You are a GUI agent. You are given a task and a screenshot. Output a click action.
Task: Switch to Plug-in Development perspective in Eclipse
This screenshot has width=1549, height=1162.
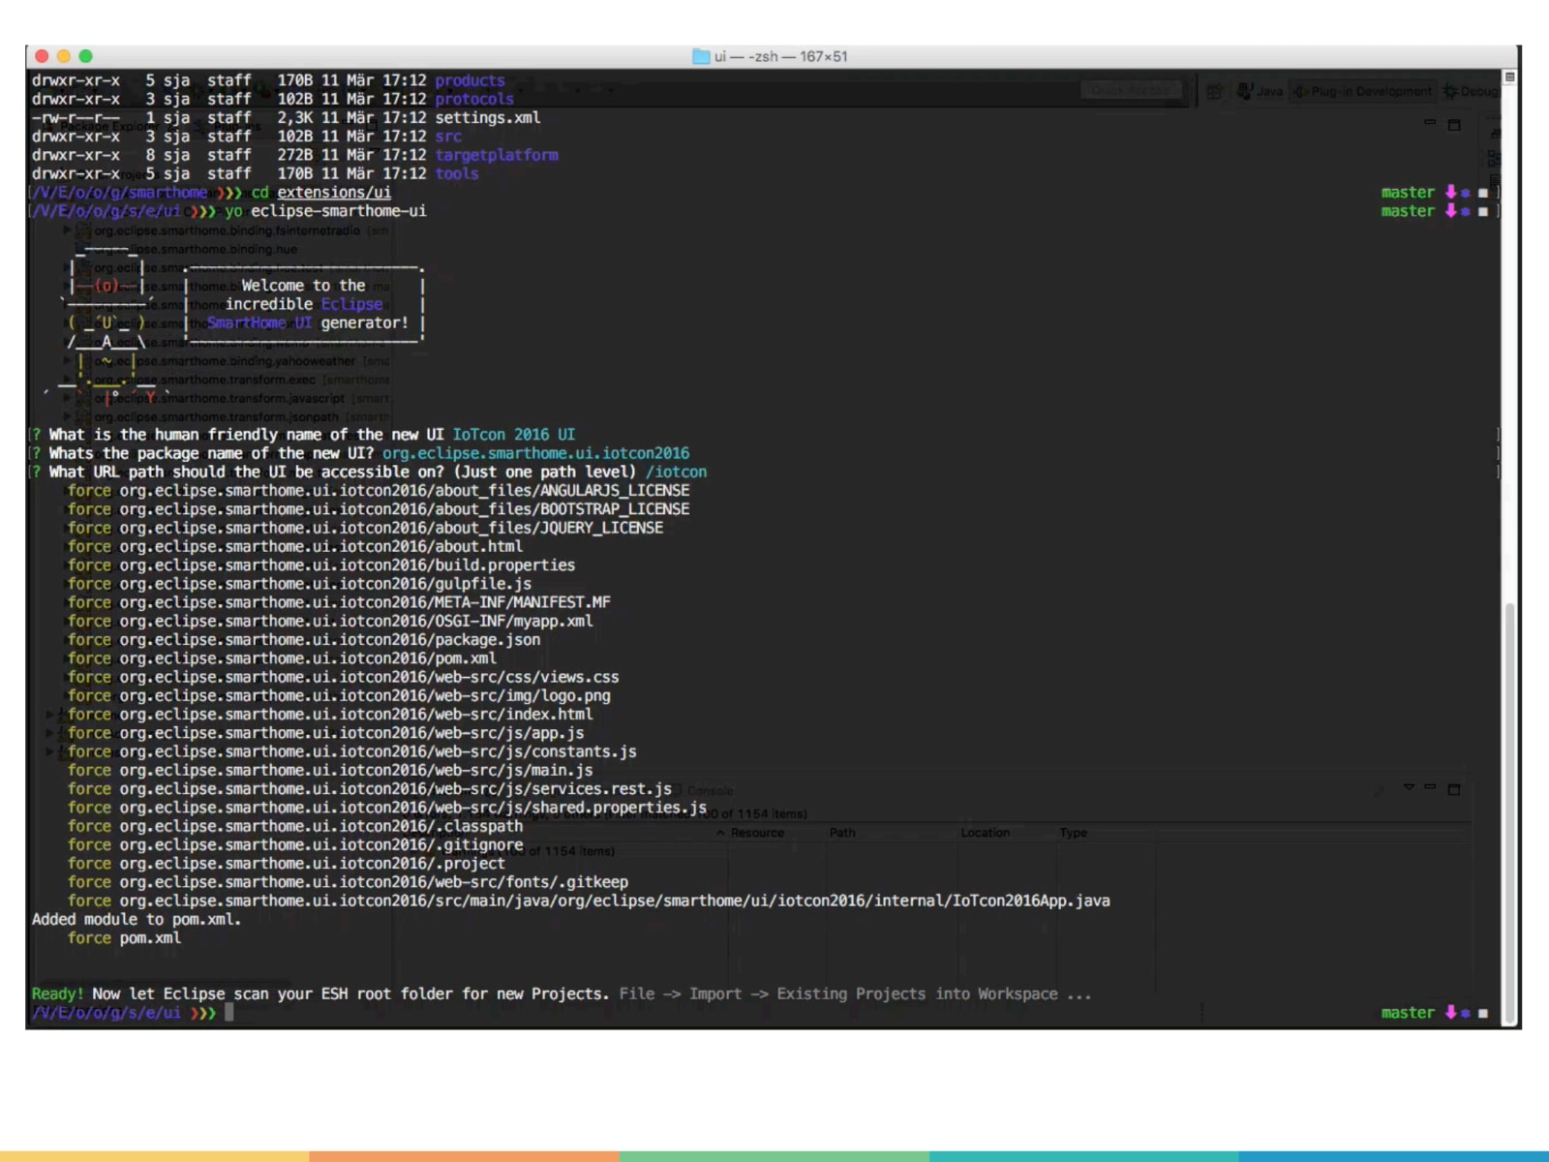[1362, 91]
